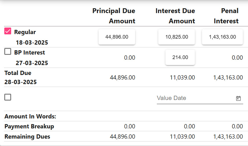
Task: Focus the Regular penal interest field 1,43,163.00
Action: pos(222,37)
